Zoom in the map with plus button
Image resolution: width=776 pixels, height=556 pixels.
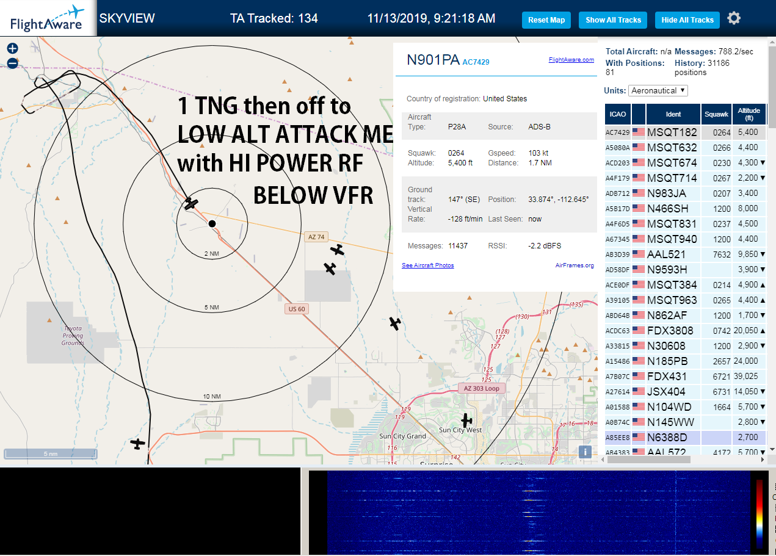12,48
